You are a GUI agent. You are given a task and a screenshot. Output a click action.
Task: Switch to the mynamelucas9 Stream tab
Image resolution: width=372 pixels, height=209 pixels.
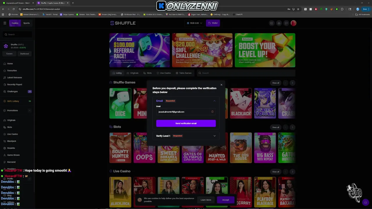(x=18, y=3)
